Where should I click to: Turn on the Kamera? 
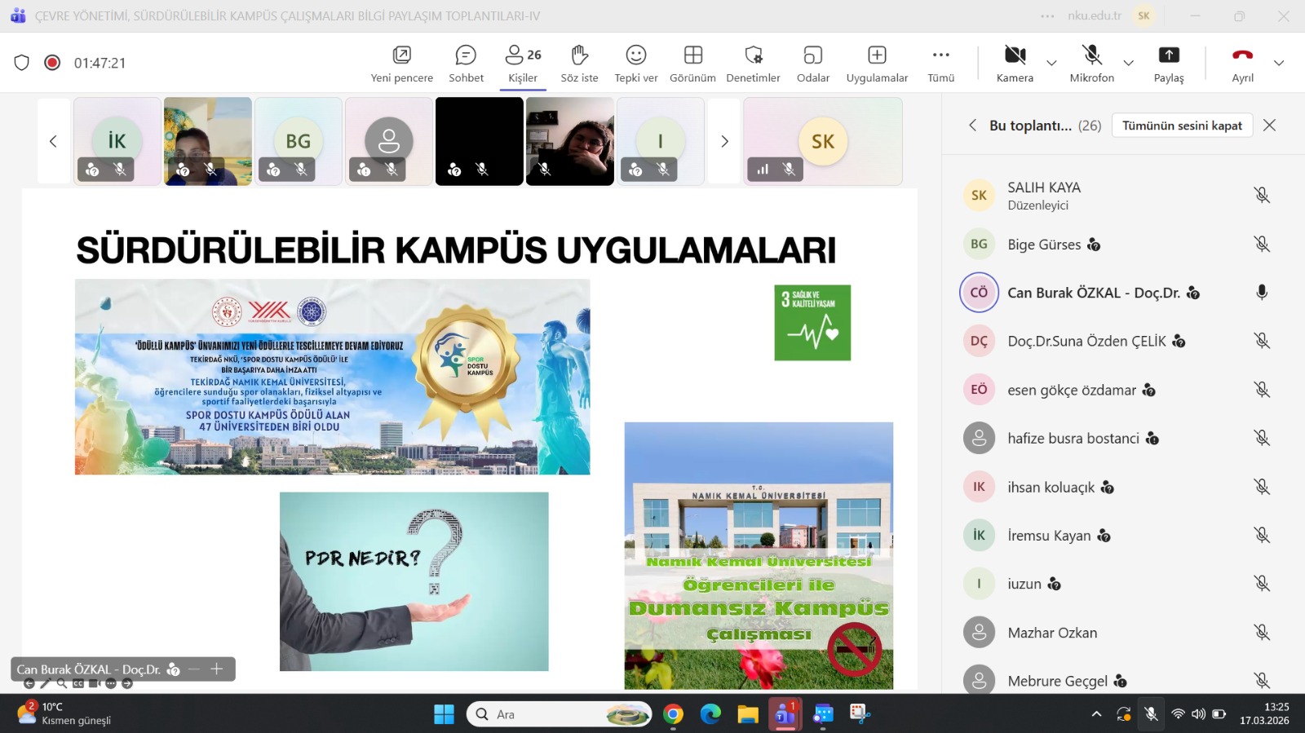(1015, 64)
